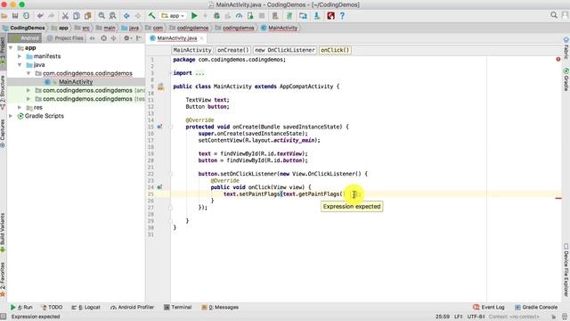Switch to the Project Files view tab
Viewport: 570px width, 321px height.
tap(65, 37)
